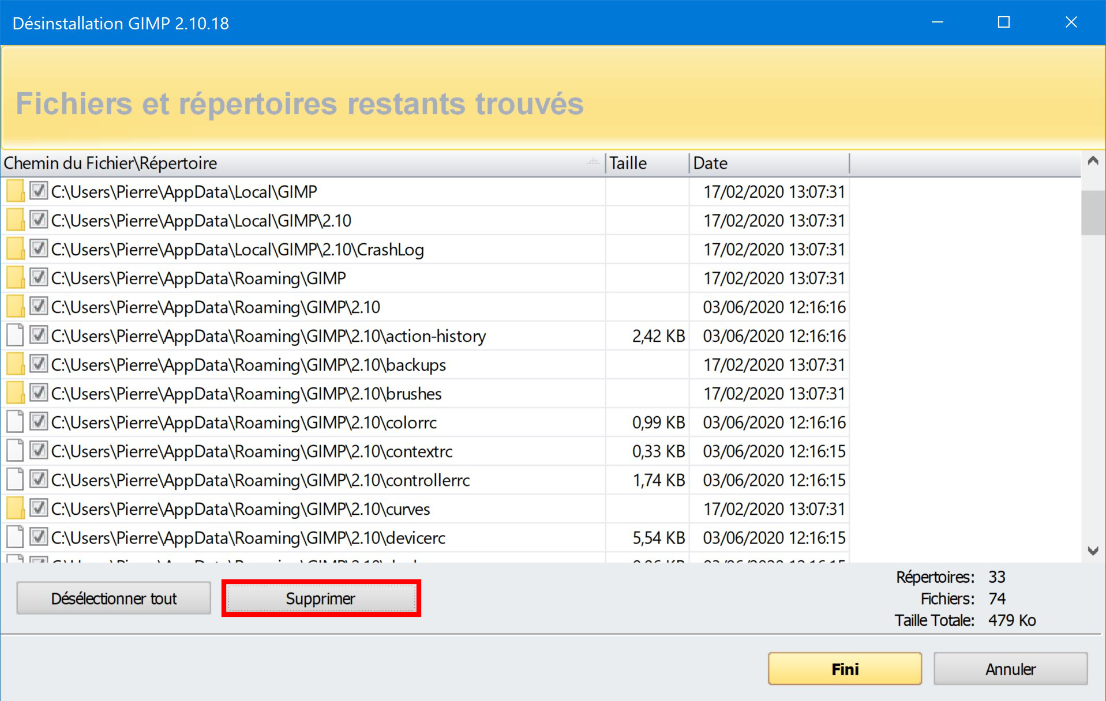
Task: Click folder icon for brushes row
Action: click(x=15, y=393)
